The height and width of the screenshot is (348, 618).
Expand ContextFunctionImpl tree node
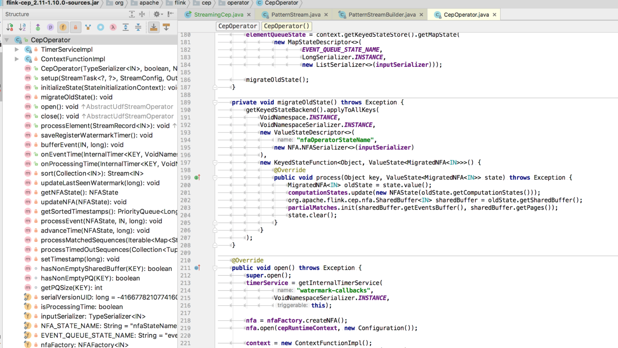pos(17,59)
